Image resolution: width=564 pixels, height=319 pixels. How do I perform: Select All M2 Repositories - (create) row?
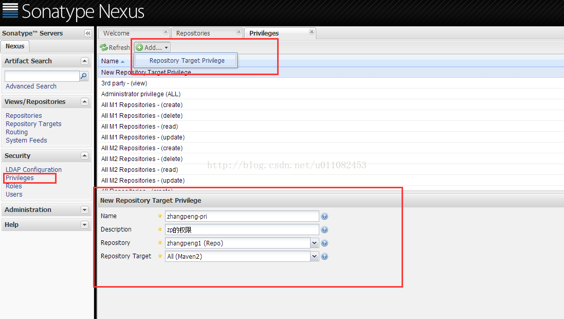point(331,148)
